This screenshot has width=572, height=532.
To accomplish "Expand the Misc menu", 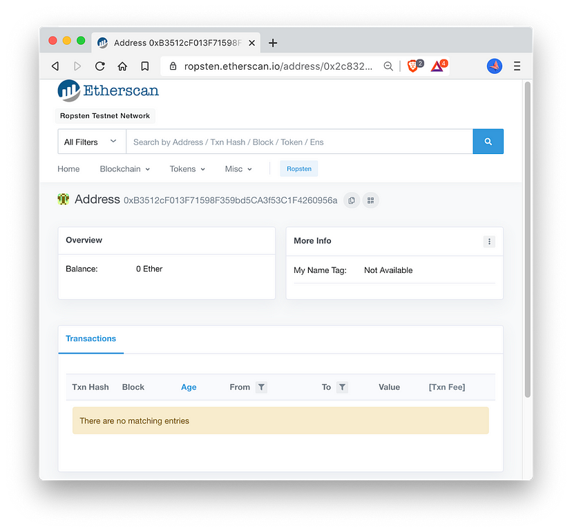I will coord(238,169).
